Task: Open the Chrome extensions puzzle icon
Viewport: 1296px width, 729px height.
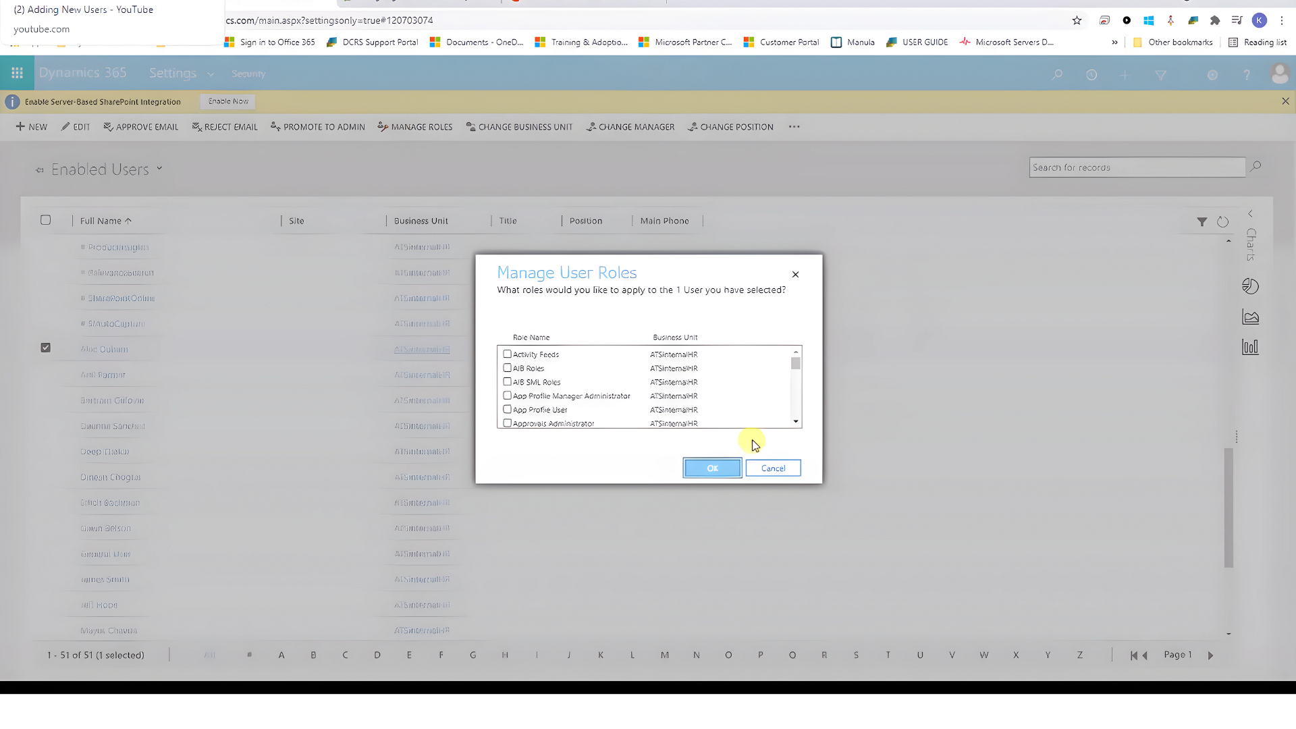Action: pos(1215,20)
